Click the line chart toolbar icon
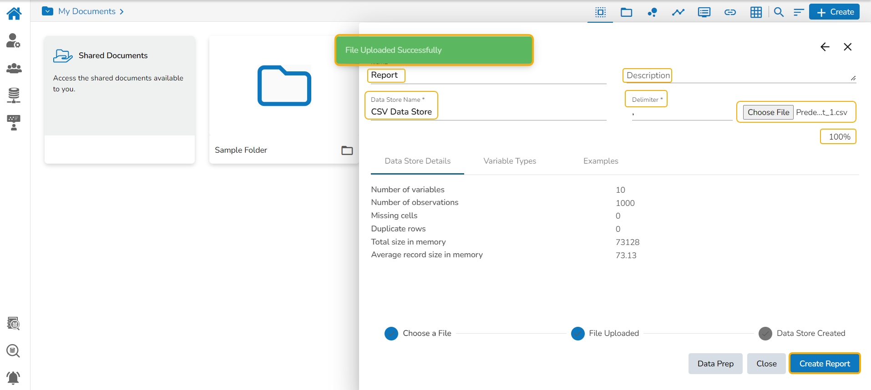Screen dimensions: 871x390 coord(678,12)
